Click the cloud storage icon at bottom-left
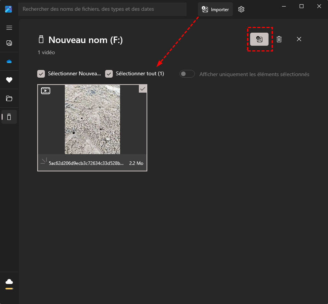Image resolution: width=328 pixels, height=304 pixels. click(x=9, y=282)
